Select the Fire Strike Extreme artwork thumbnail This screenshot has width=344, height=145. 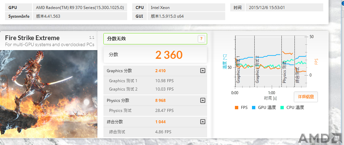(x=49, y=94)
